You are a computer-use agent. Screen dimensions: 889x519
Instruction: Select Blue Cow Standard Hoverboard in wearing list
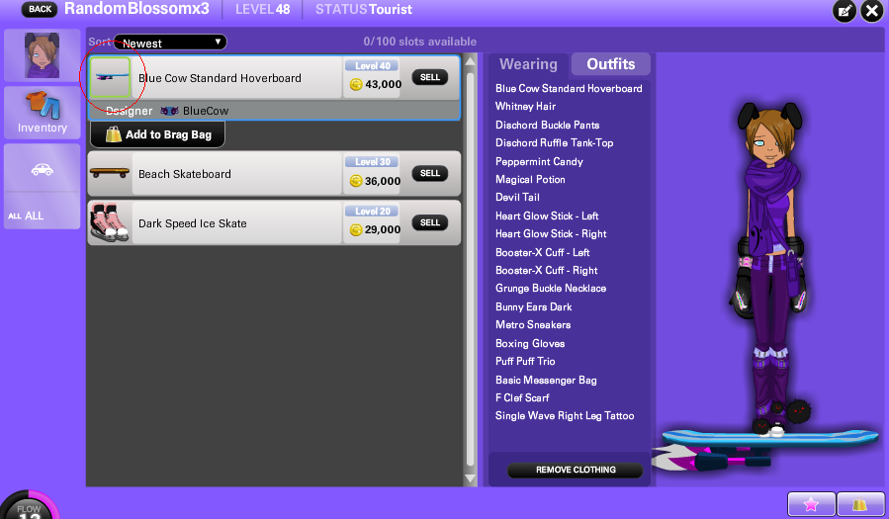[x=569, y=88]
